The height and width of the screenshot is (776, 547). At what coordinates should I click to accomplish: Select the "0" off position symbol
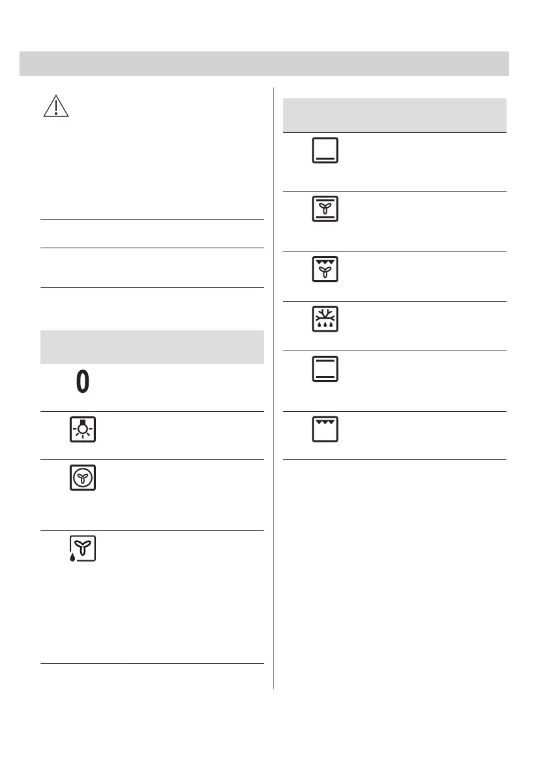click(83, 382)
